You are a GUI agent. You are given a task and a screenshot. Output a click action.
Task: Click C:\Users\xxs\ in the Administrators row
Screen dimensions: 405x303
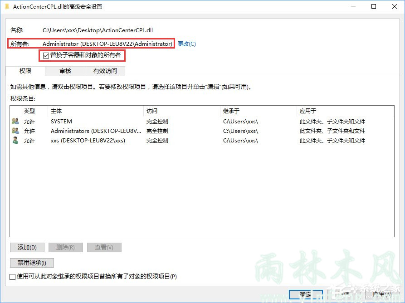pyautogui.click(x=240, y=131)
